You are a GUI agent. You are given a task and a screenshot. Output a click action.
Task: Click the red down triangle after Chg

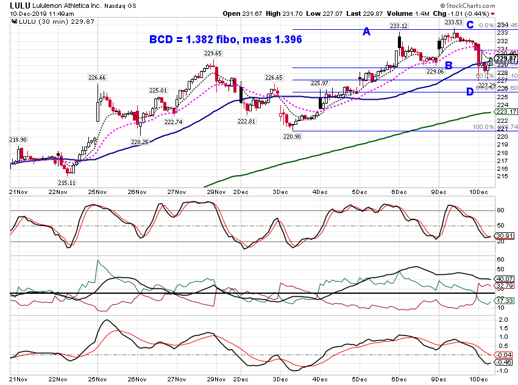tap(492, 14)
